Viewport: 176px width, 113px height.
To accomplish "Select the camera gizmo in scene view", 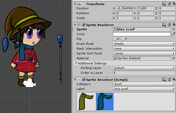I will [x=29, y=83].
